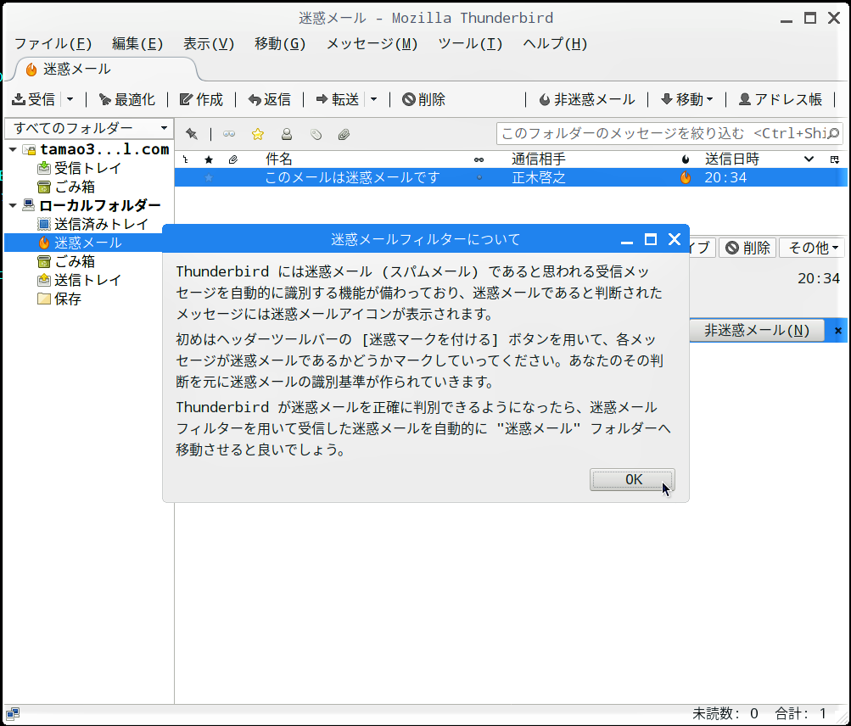Sort messages by the 件名 column
Image resolution: width=851 pixels, height=726 pixels.
point(279,159)
